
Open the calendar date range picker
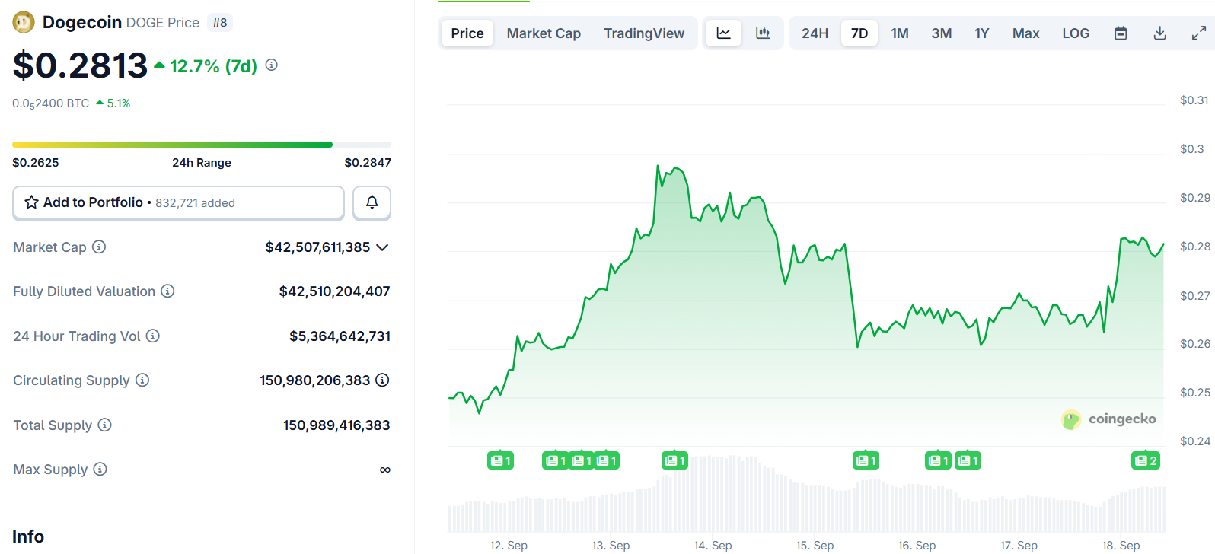coord(1121,33)
